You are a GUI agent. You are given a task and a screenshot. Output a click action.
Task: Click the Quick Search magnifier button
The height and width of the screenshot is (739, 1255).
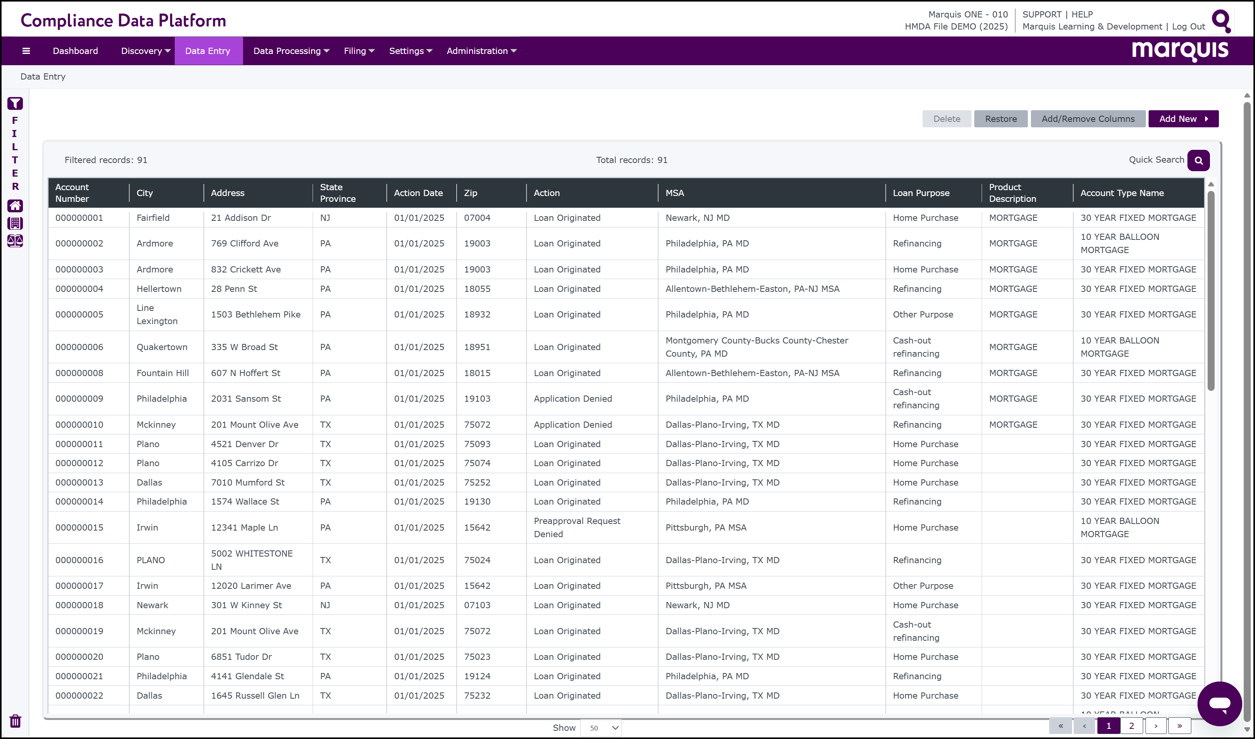click(1198, 160)
